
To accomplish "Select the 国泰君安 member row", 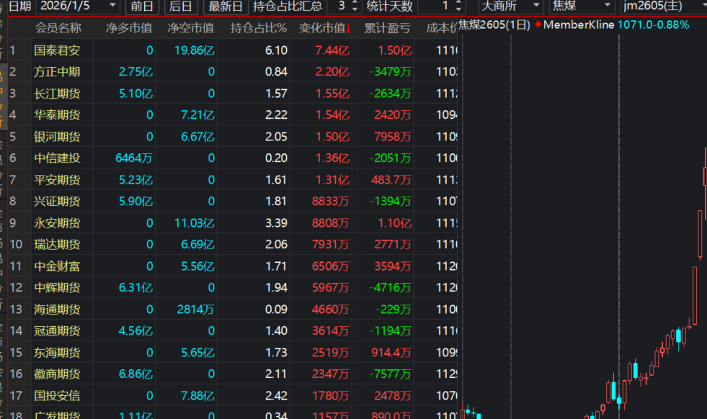I will (x=57, y=50).
